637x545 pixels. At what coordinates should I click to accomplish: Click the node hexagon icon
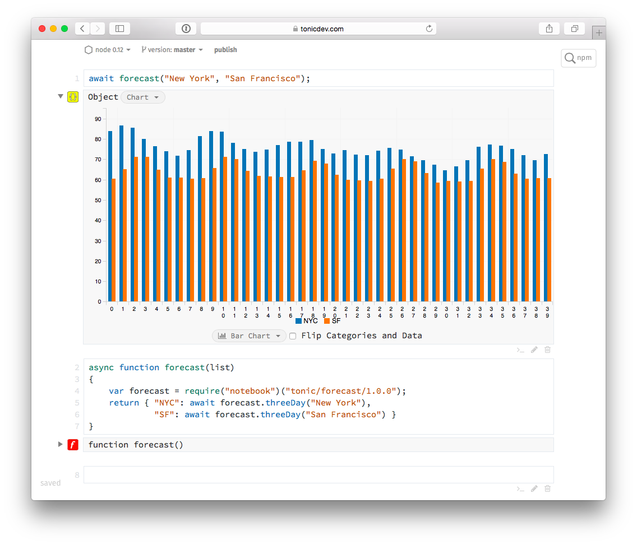pyautogui.click(x=88, y=50)
